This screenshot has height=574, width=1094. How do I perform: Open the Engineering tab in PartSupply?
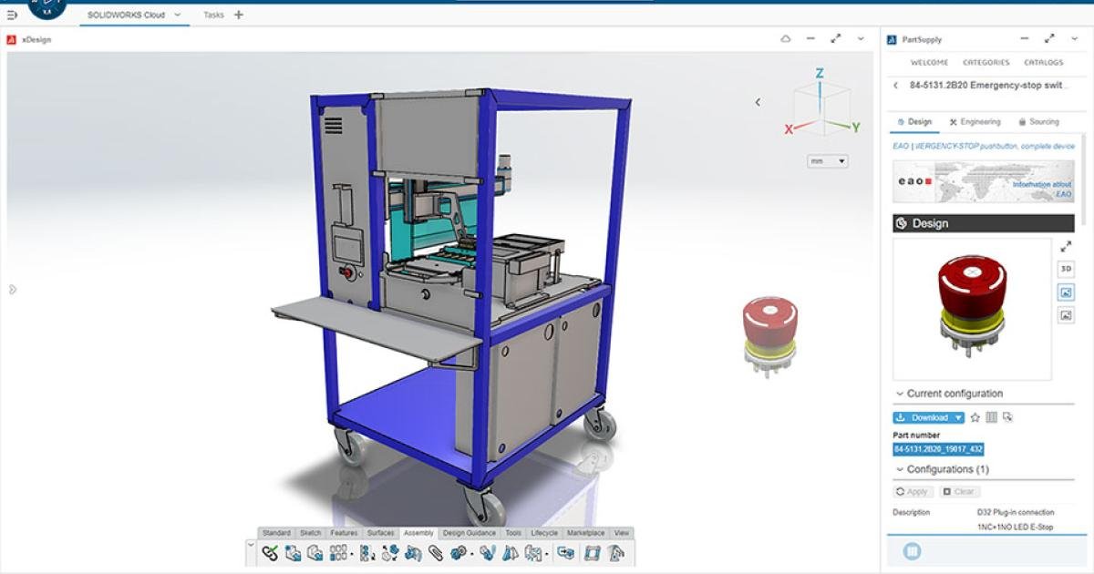pyautogui.click(x=975, y=121)
